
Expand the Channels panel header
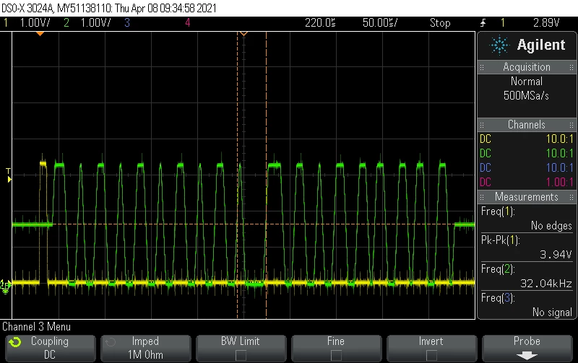527,124
